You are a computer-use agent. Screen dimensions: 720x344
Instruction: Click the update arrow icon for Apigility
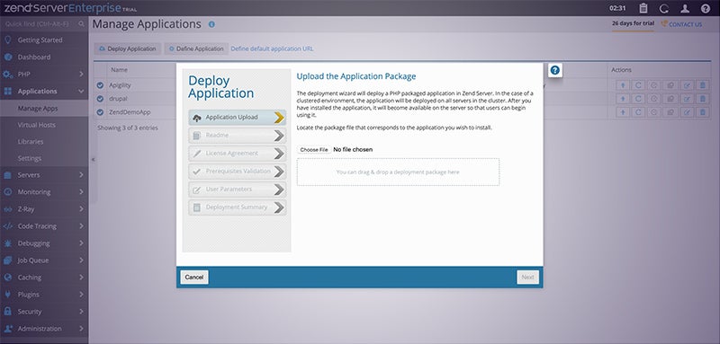coord(623,85)
